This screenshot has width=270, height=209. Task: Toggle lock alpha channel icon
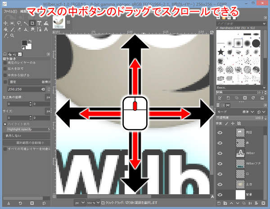tap(239, 123)
